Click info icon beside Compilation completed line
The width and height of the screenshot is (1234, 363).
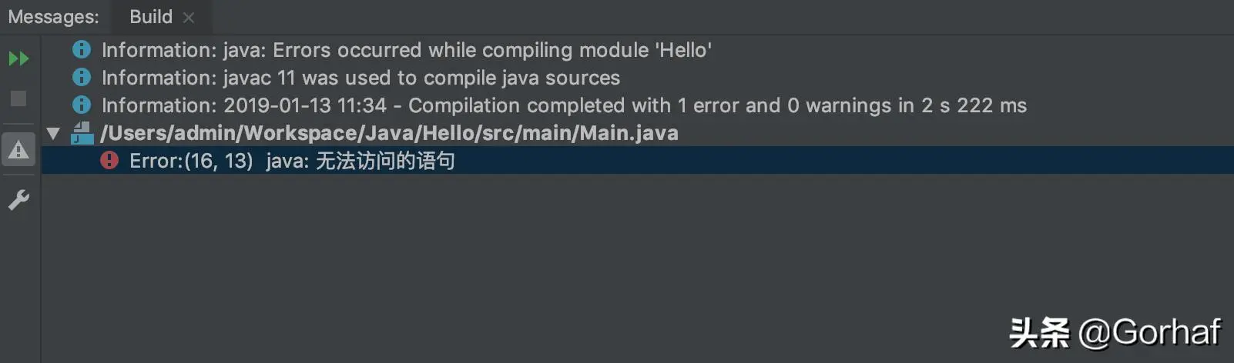(x=81, y=105)
